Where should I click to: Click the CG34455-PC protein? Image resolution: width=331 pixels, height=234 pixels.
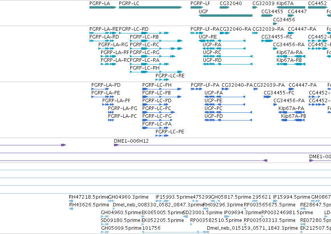(x=268, y=97)
